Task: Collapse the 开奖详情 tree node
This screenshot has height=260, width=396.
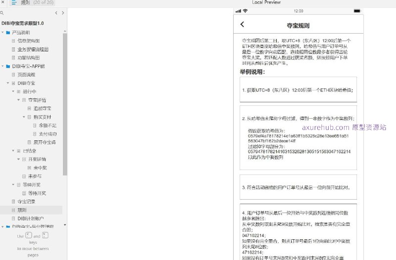Action: click(x=18, y=159)
